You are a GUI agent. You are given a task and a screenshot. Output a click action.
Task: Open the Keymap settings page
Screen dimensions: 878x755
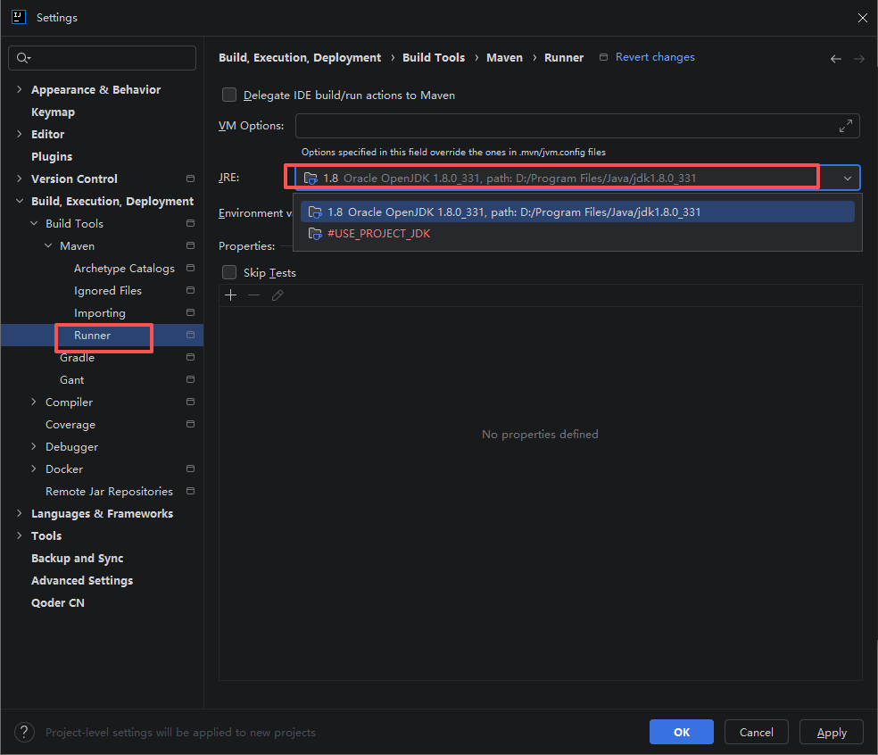coord(53,112)
